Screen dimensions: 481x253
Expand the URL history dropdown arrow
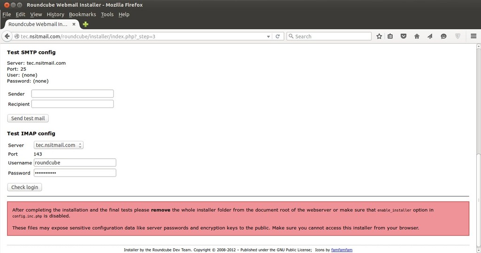click(x=268, y=37)
